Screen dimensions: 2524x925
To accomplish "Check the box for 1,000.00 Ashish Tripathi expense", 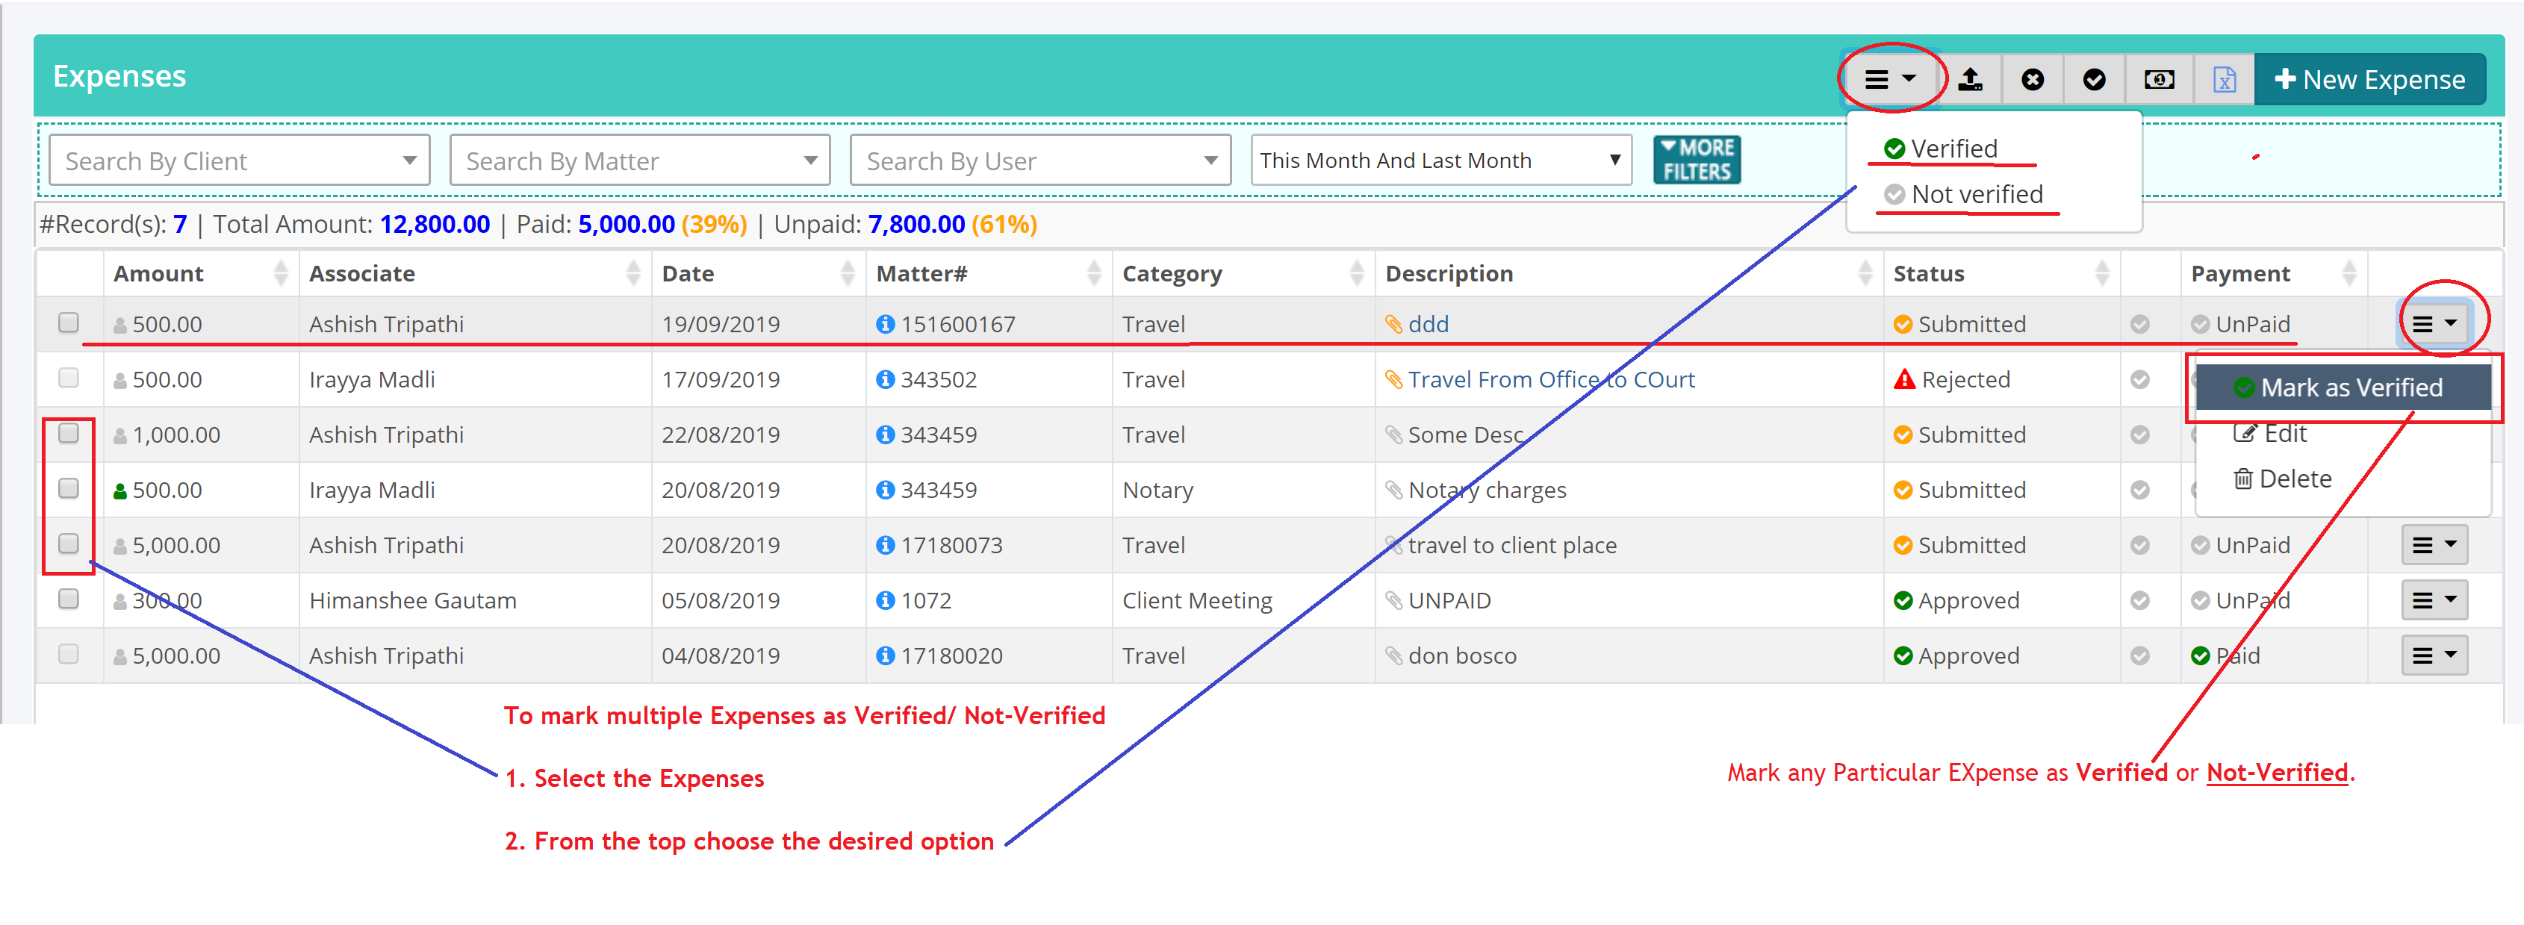I will (x=69, y=433).
